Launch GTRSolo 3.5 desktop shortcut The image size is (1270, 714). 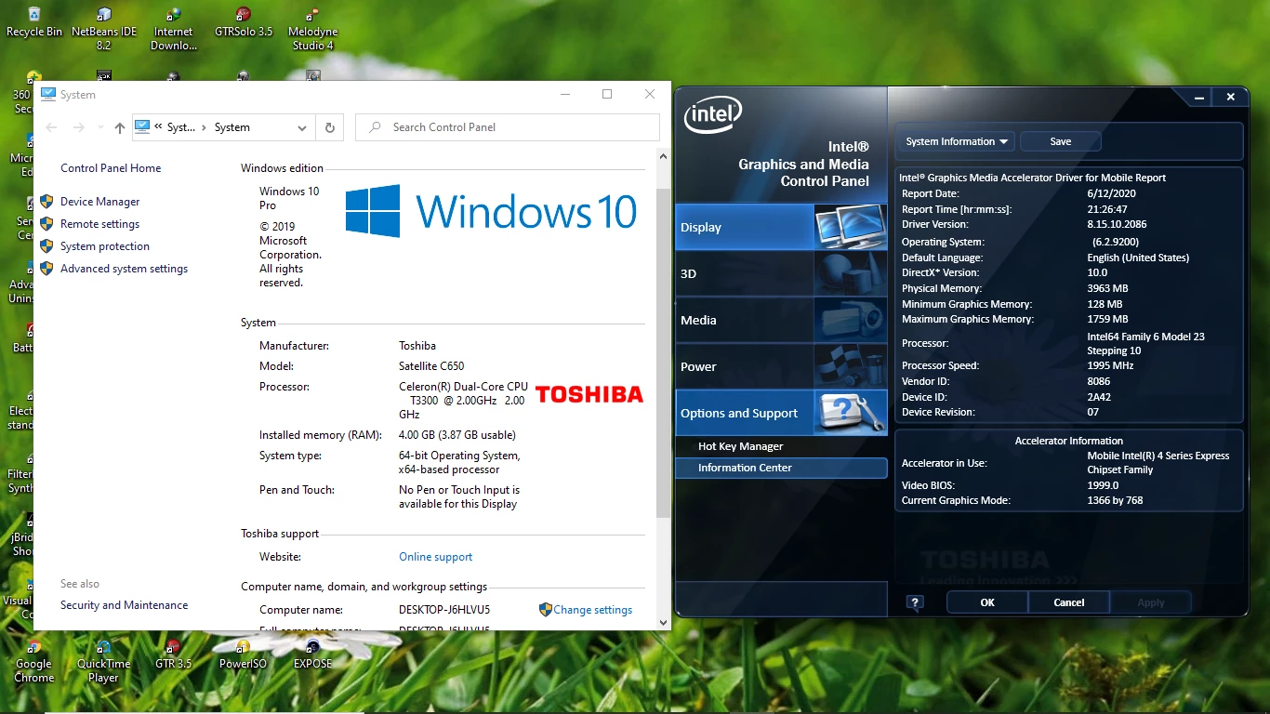coord(244,22)
